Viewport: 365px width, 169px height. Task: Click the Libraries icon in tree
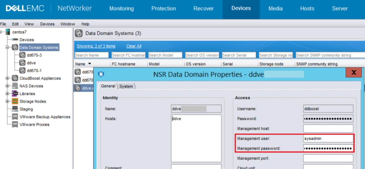coord(15,94)
